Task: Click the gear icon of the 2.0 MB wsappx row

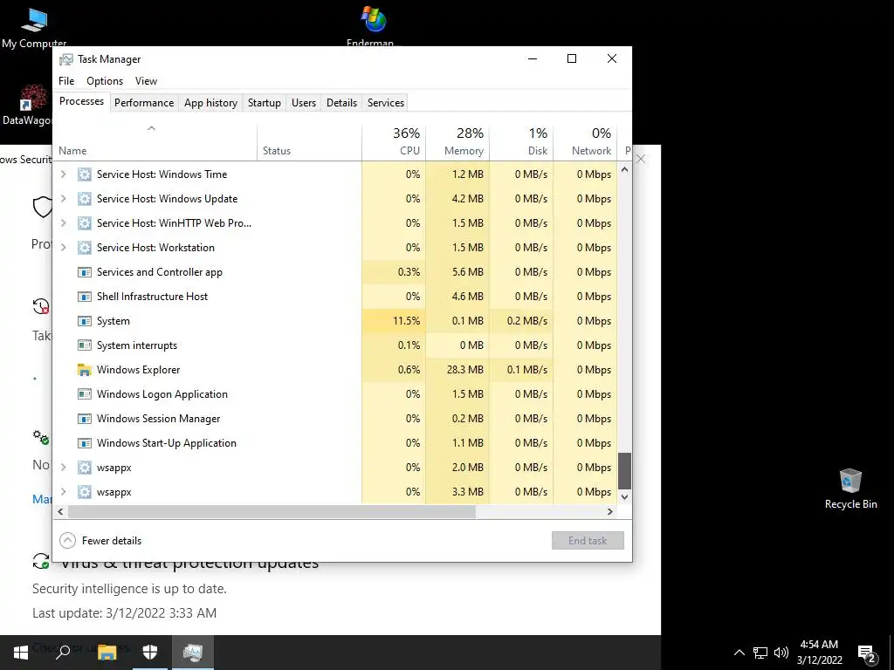Action: (x=85, y=468)
